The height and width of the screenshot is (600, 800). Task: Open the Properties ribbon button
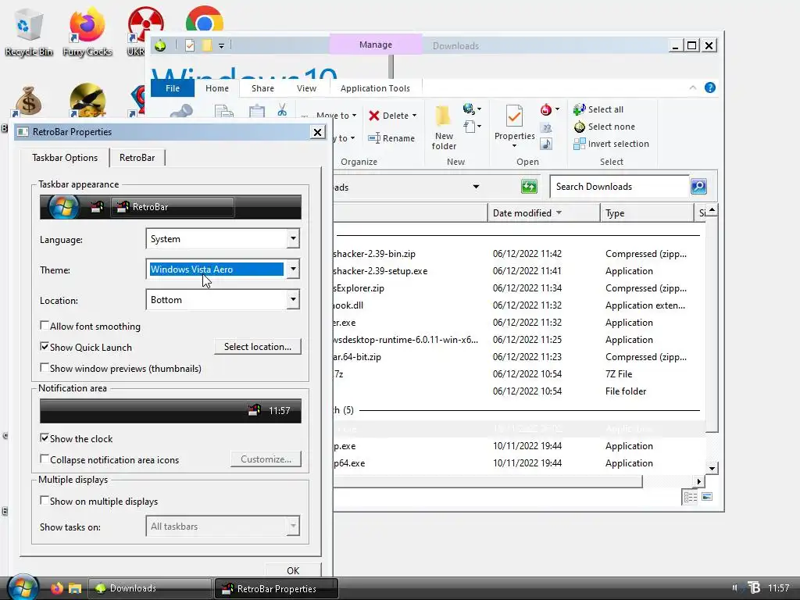514,127
